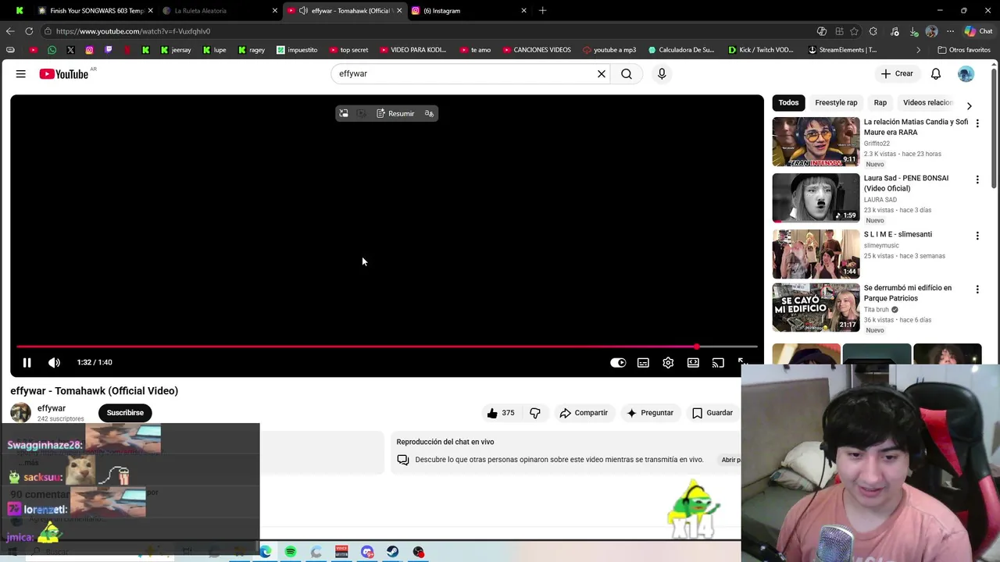
Task: Clear the search text with the X
Action: (x=602, y=73)
